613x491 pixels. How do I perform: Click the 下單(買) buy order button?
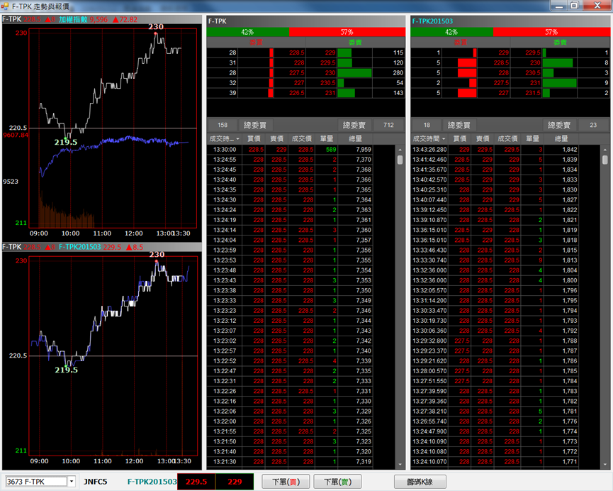[286, 482]
